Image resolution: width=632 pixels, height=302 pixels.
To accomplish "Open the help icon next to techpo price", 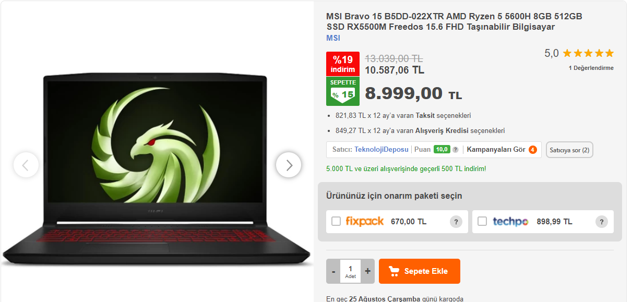I will click(x=602, y=222).
